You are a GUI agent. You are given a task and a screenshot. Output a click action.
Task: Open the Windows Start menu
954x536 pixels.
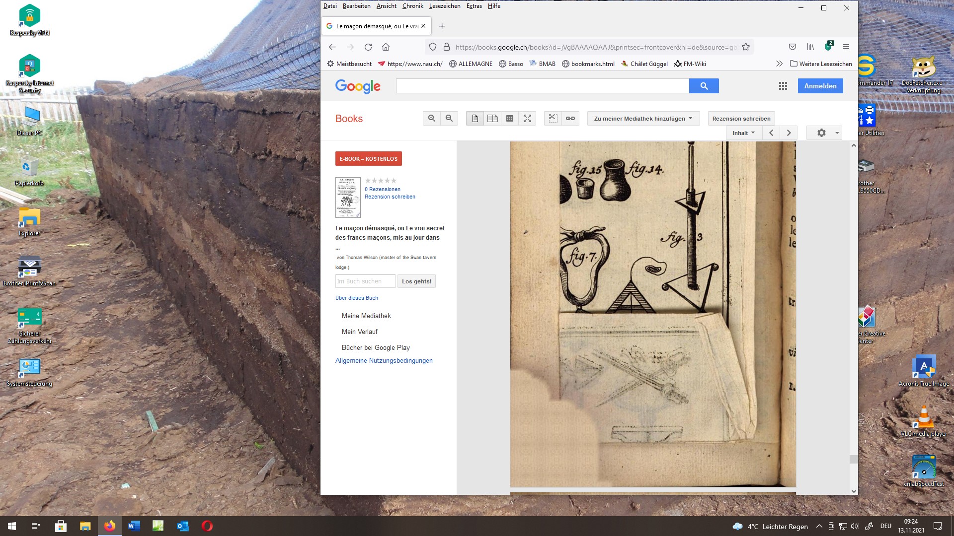pyautogui.click(x=12, y=526)
